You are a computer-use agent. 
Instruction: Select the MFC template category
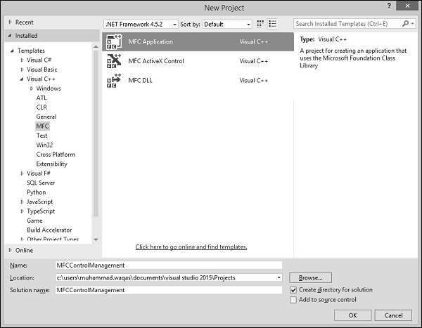(x=42, y=126)
